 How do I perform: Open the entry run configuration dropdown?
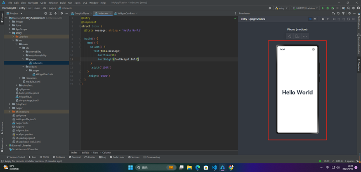click(x=281, y=8)
